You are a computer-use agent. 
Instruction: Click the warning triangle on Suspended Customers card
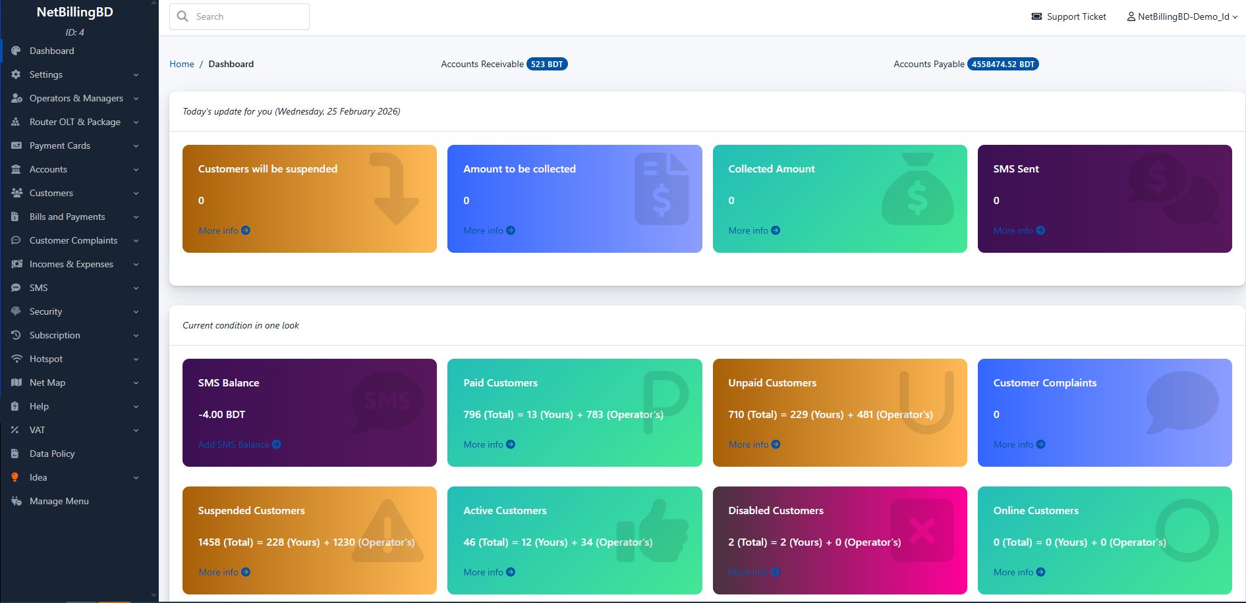[387, 532]
